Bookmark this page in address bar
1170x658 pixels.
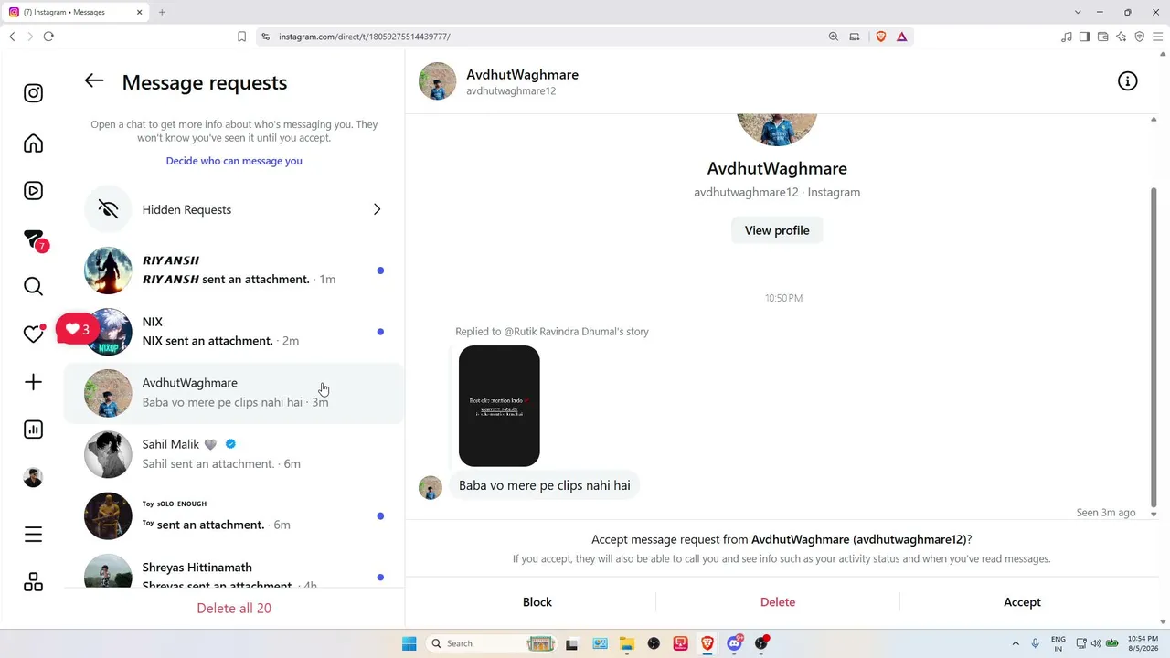tap(241, 37)
